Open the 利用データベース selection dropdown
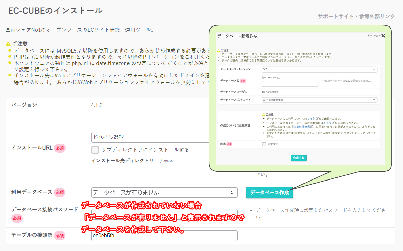This screenshot has width=403, height=251. (x=164, y=193)
